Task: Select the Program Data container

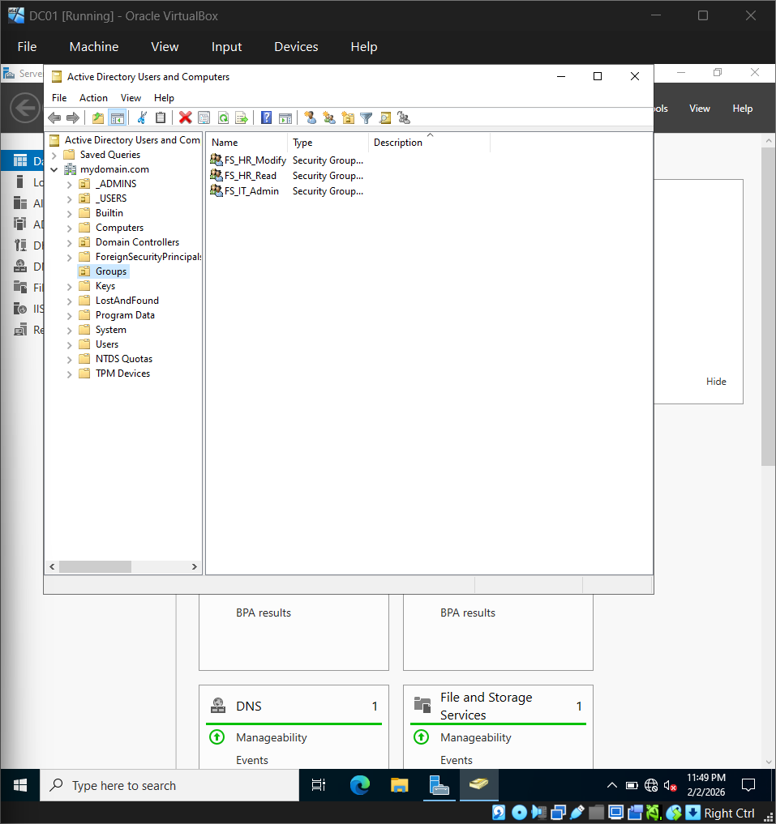Action: point(125,315)
